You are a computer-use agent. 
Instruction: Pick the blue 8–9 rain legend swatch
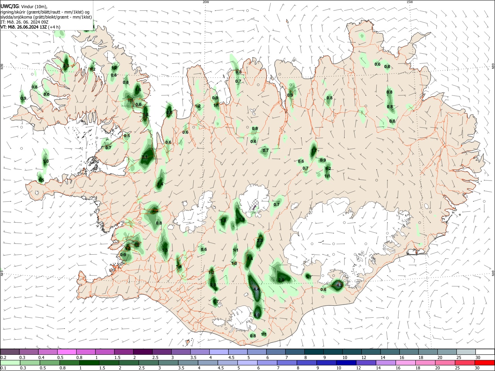(307, 363)
